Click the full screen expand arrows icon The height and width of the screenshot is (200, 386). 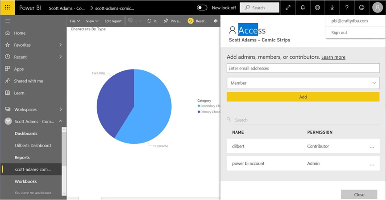click(x=288, y=8)
